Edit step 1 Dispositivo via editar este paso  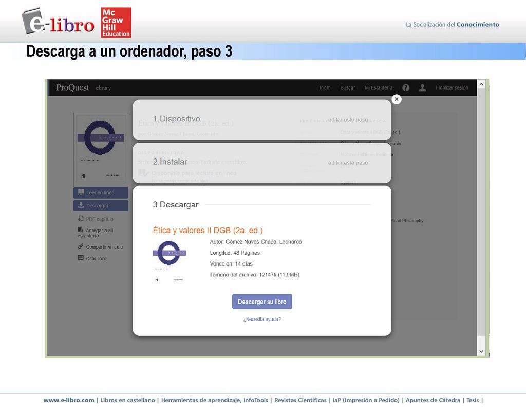[x=348, y=120]
